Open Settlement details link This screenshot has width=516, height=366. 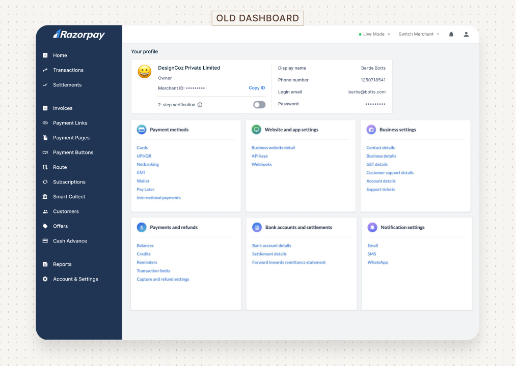tap(269, 254)
